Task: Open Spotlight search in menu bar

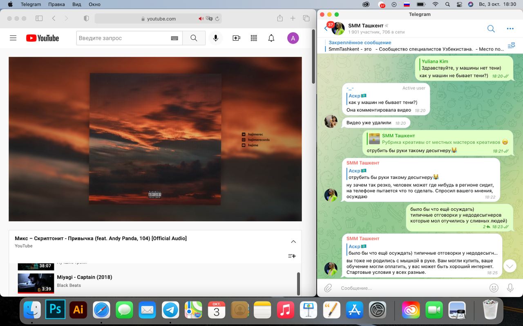Action: point(447,4)
